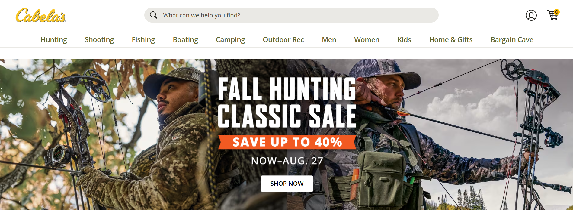573x210 pixels.
Task: Open the shopping cart icon
Action: point(553,15)
